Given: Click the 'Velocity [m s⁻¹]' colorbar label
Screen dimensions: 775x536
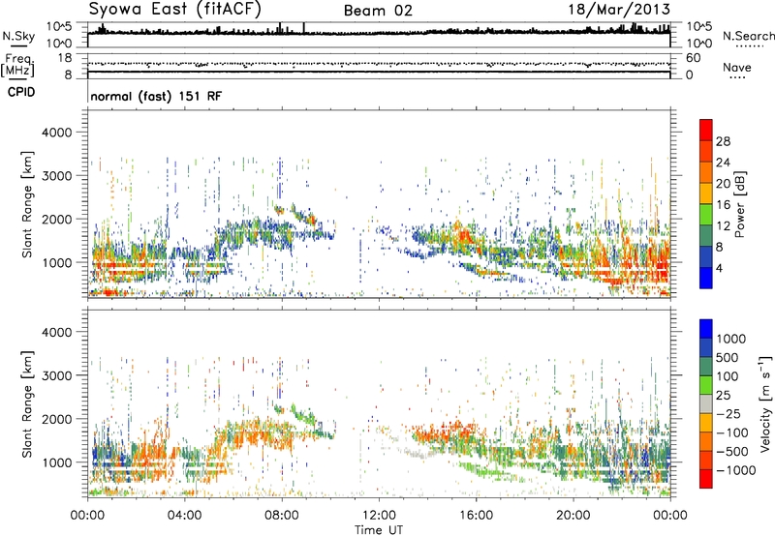Looking at the screenshot, I should (x=765, y=403).
